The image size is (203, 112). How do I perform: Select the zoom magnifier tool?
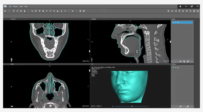click(168, 11)
